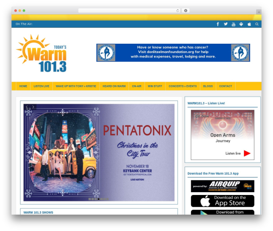Click the Open Arms song title
273x231 pixels.
[x=223, y=135]
